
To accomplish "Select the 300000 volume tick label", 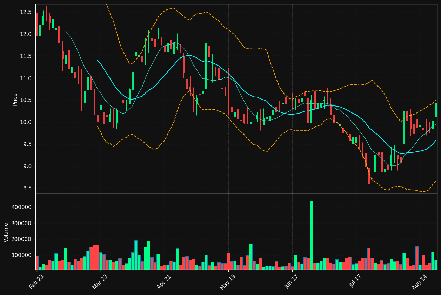I will [x=21, y=223].
